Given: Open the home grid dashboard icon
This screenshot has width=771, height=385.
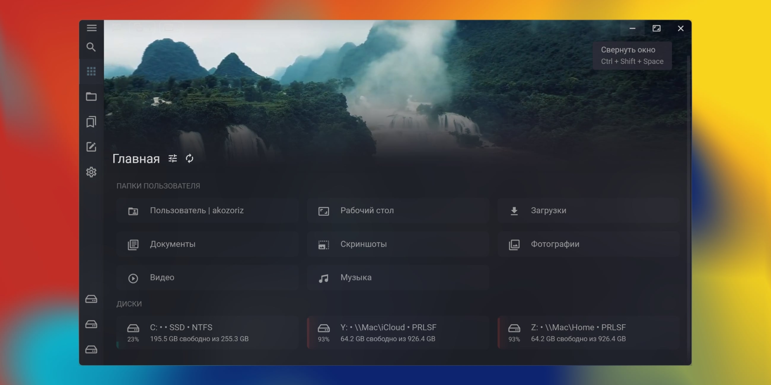Looking at the screenshot, I should click(91, 72).
